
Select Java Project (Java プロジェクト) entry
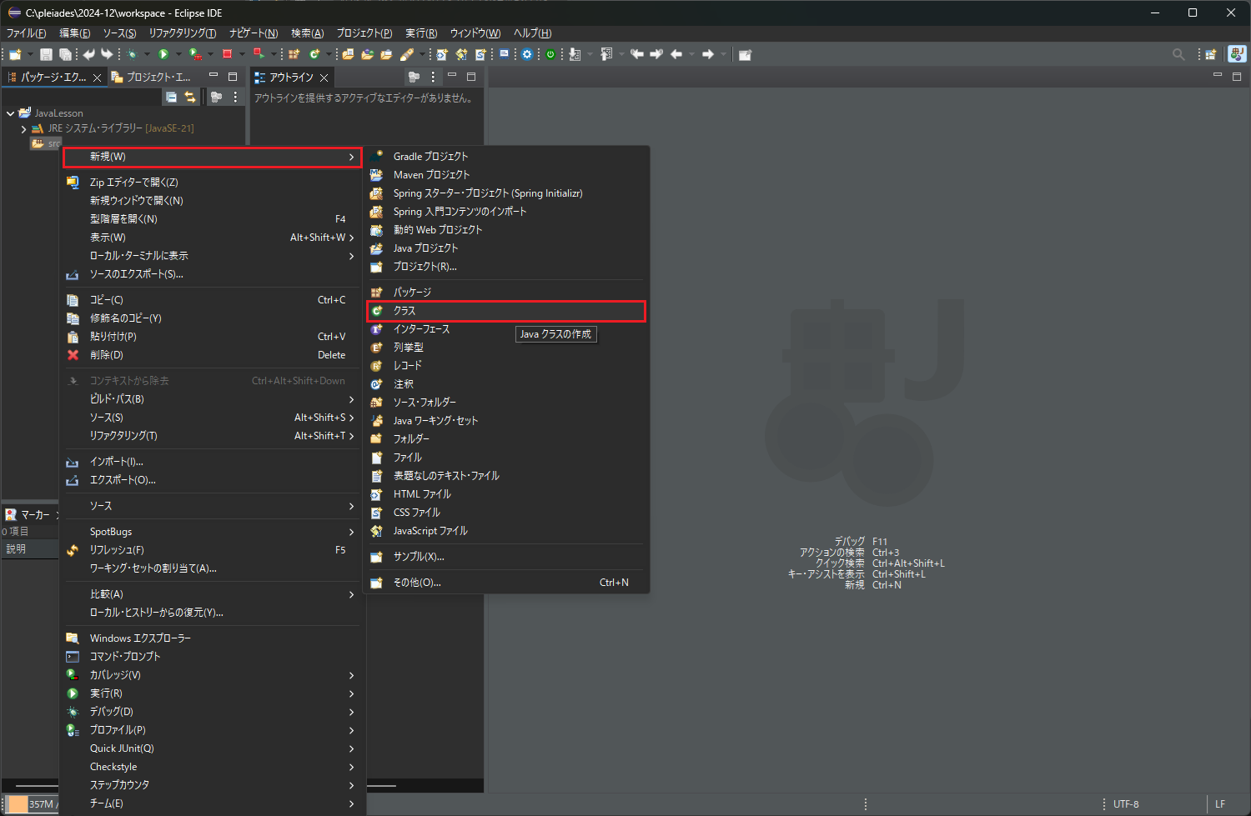point(506,248)
